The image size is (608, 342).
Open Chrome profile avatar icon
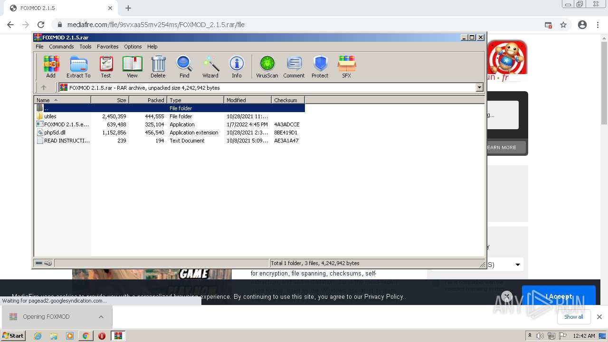click(582, 25)
